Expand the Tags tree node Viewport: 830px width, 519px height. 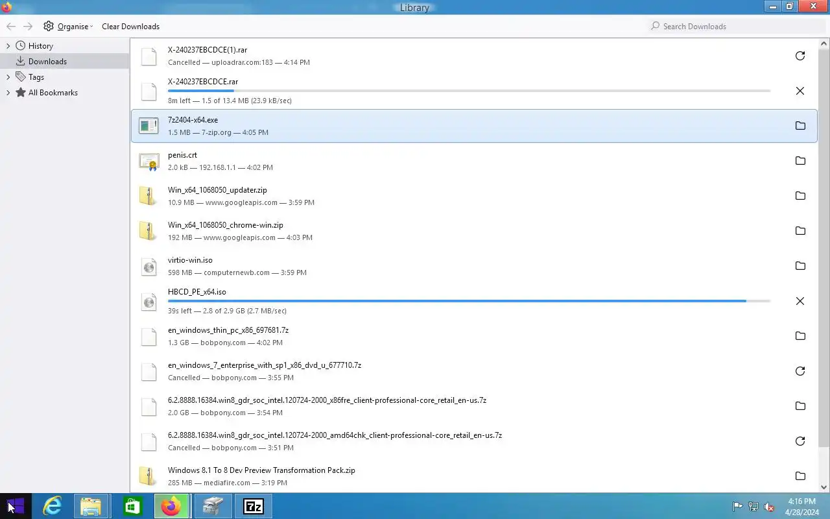pos(8,77)
